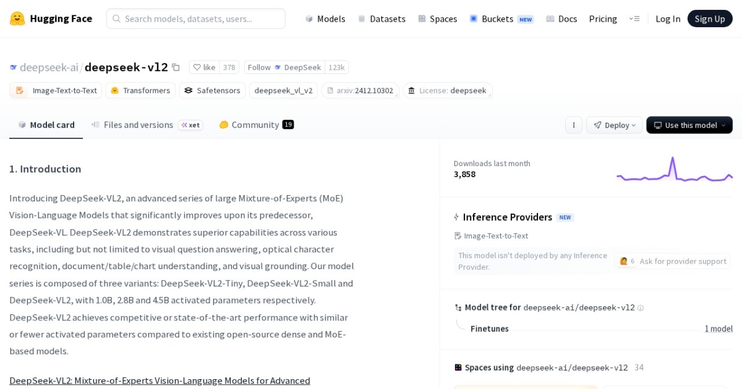Switch to the Community tab
The image size is (742, 389).
point(254,125)
